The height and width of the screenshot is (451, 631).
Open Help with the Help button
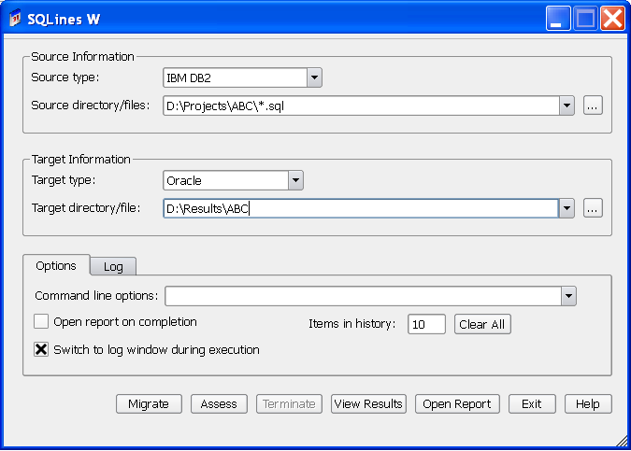click(588, 403)
